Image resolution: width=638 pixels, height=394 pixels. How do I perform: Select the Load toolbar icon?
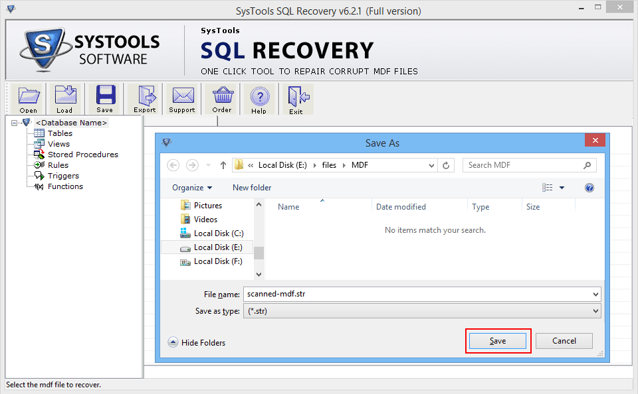click(x=65, y=98)
